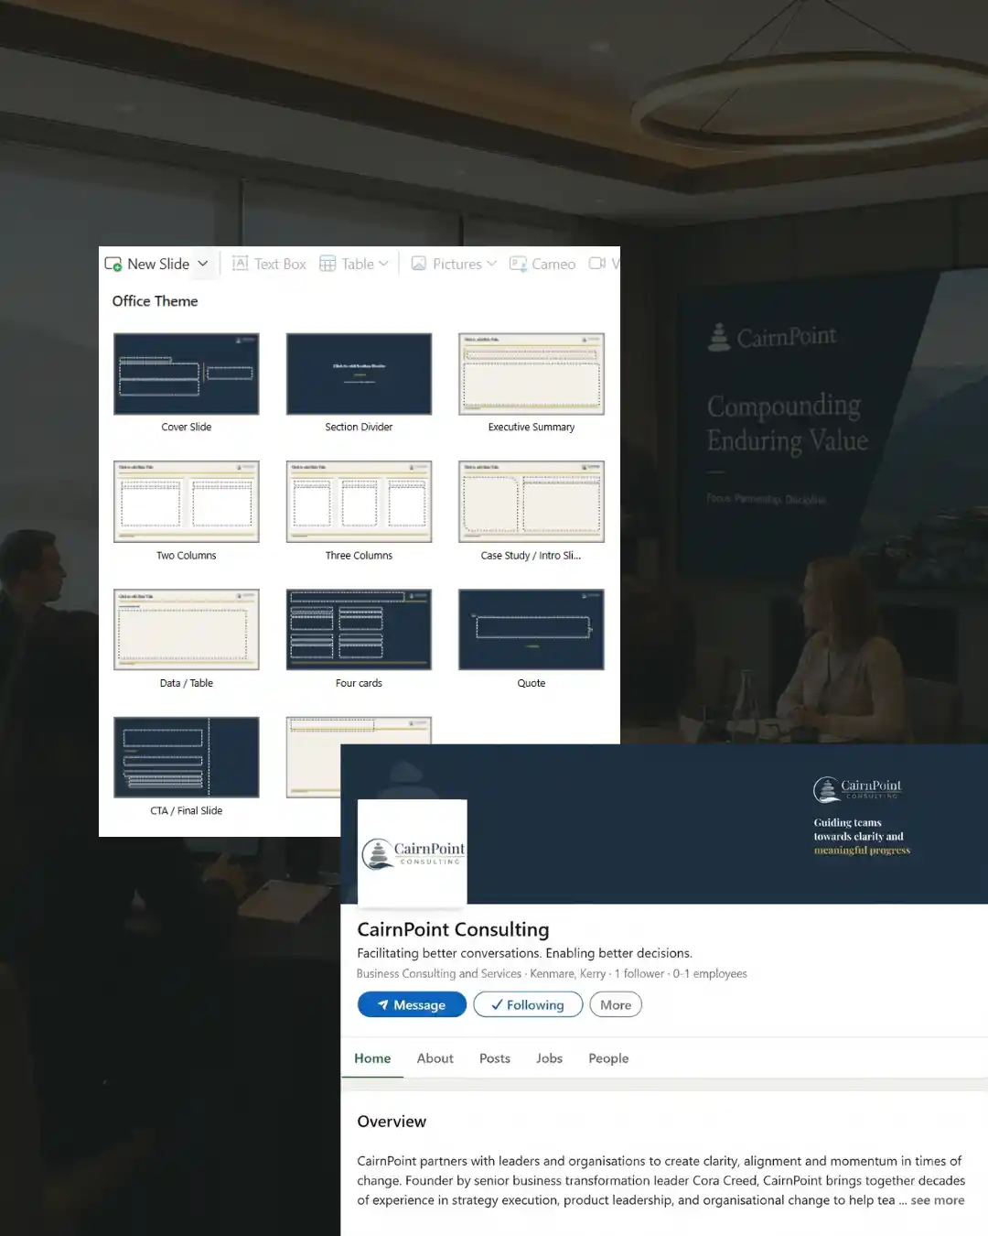This screenshot has height=1236, width=988.
Task: Choose the Data / Table layout thumbnail
Action: click(x=187, y=629)
